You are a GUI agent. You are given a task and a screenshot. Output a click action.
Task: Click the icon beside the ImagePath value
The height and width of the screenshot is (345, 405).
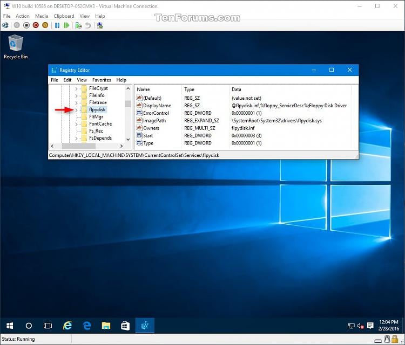point(139,120)
